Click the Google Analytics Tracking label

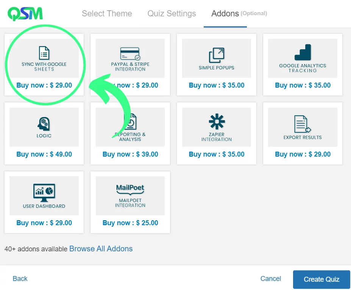303,68
